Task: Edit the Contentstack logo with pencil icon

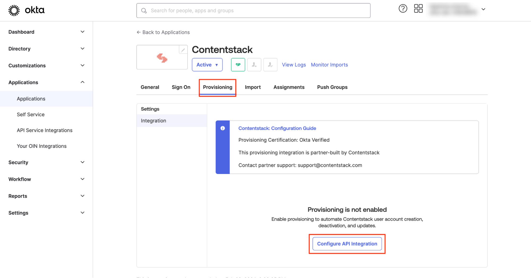Action: pos(183,50)
